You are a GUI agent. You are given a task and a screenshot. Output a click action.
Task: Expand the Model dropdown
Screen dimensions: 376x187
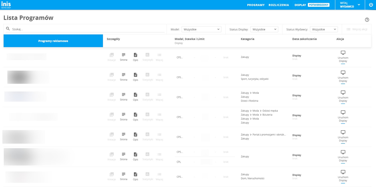(201, 29)
